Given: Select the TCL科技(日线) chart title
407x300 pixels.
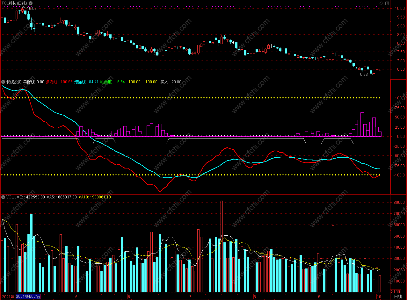Looking at the screenshot, I should click(14, 3).
